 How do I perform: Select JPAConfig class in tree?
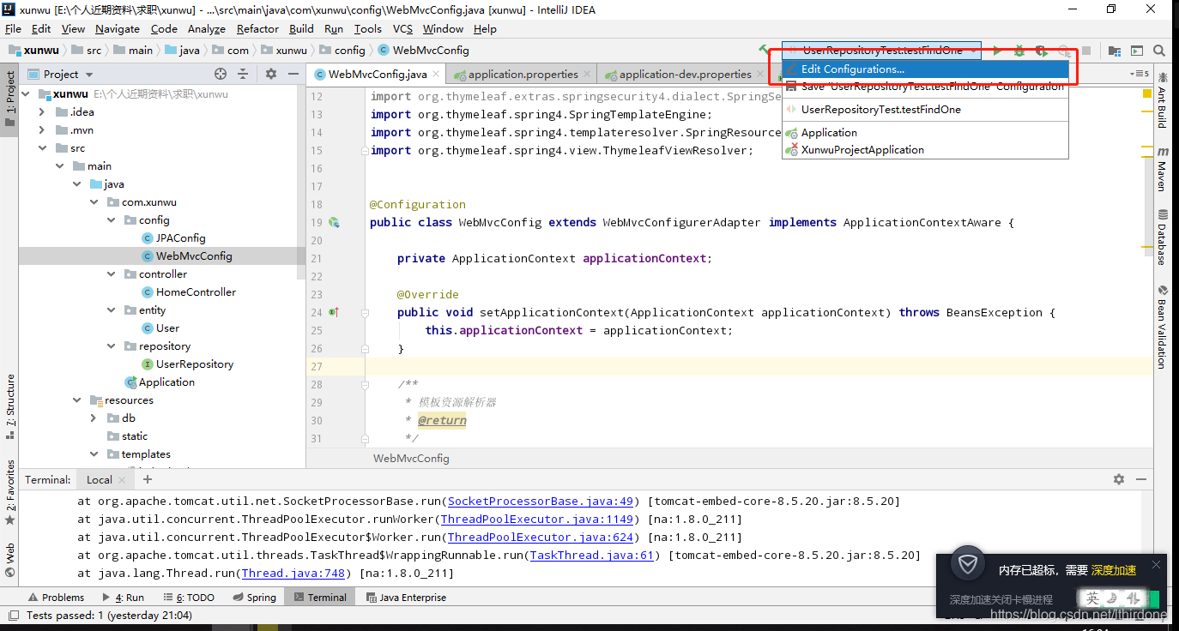(x=180, y=237)
